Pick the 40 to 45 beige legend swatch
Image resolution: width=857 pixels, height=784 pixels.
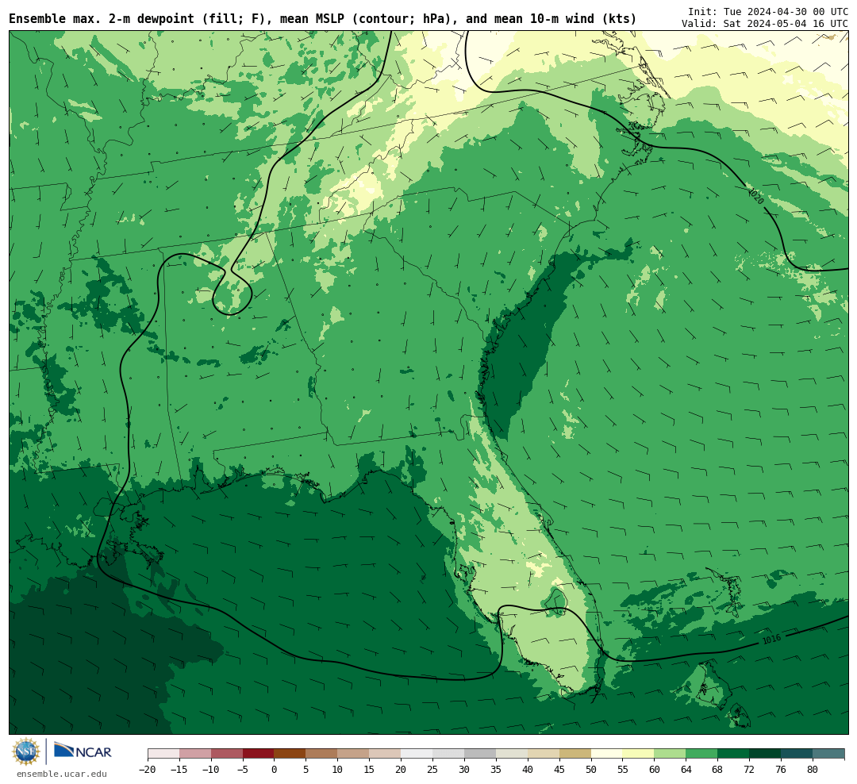(x=544, y=754)
